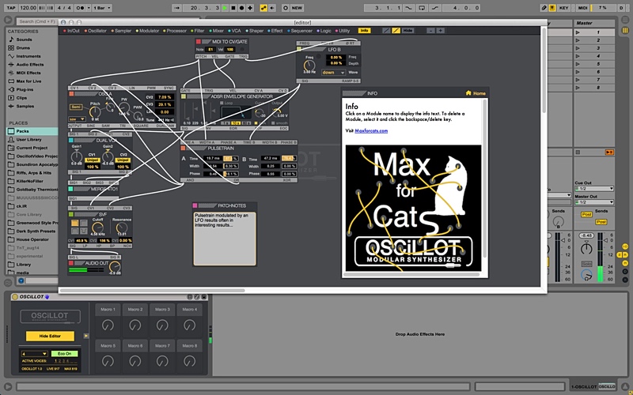Click the Sounds category icon in browser
This screenshot has height=395, width=633.
(11, 39)
